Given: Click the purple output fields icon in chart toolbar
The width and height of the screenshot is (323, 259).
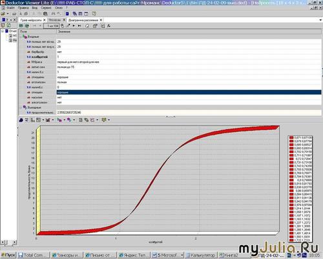Looking at the screenshot, I should [69, 120].
